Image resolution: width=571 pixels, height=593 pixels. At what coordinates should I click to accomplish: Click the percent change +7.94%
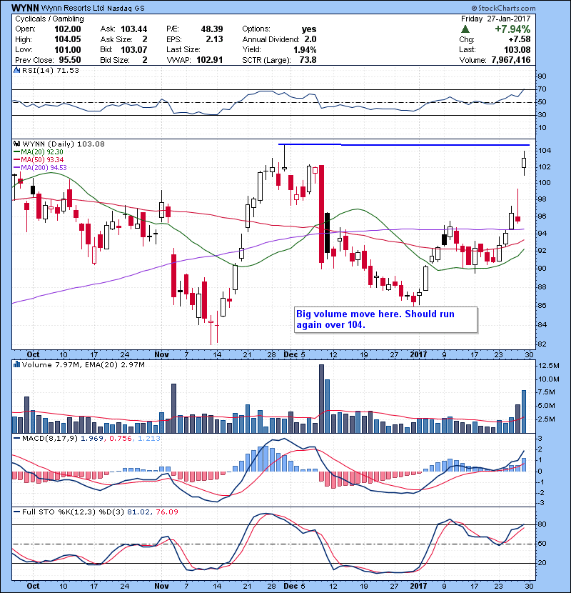click(512, 29)
